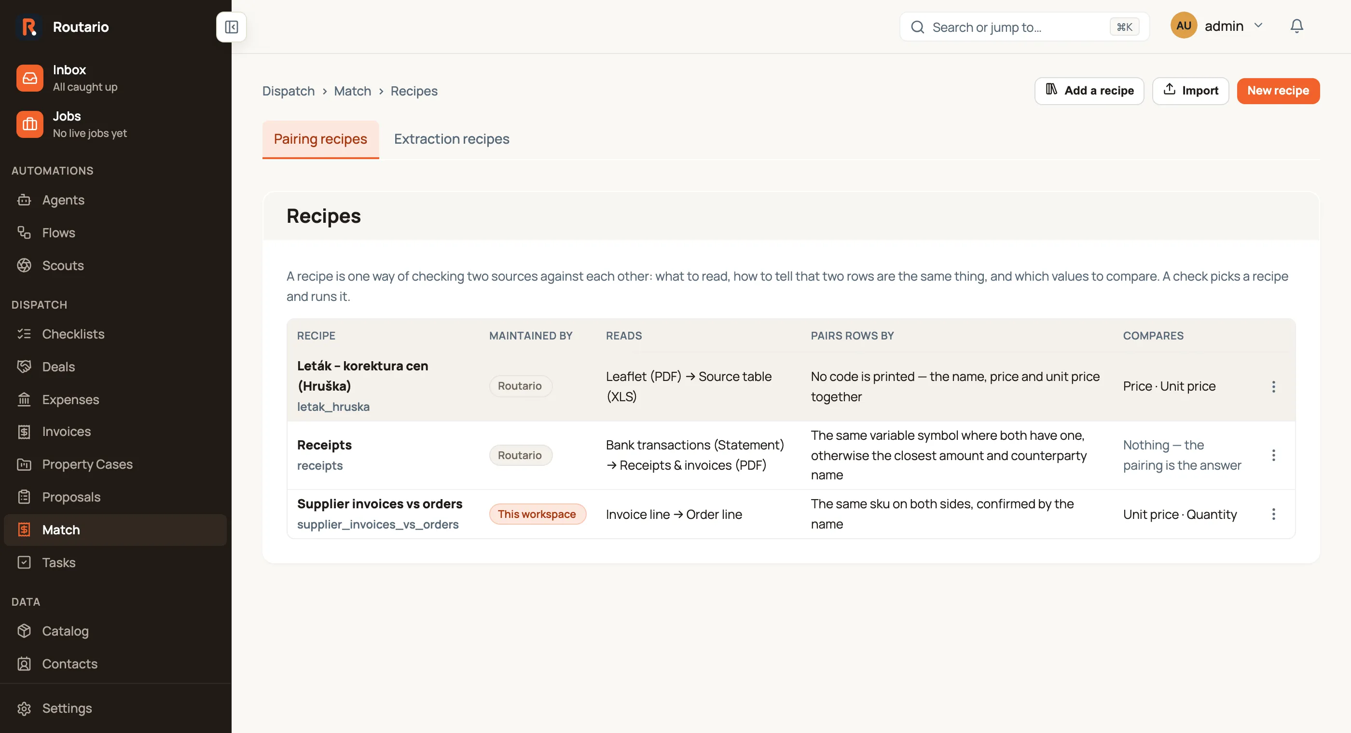Screen dimensions: 1351x733
Task: Go to Flows in the sidebar
Action: (115, 232)
